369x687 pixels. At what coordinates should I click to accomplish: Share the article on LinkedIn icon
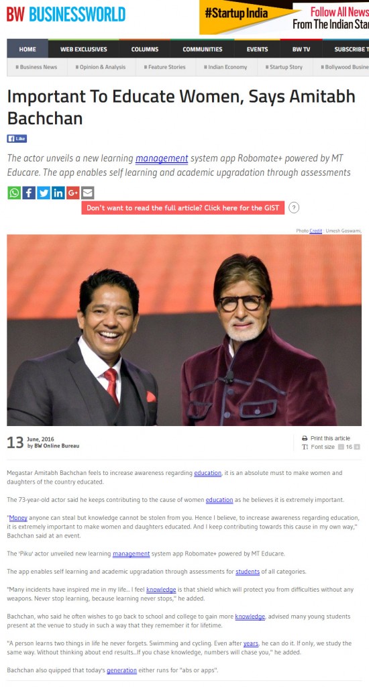pos(58,193)
